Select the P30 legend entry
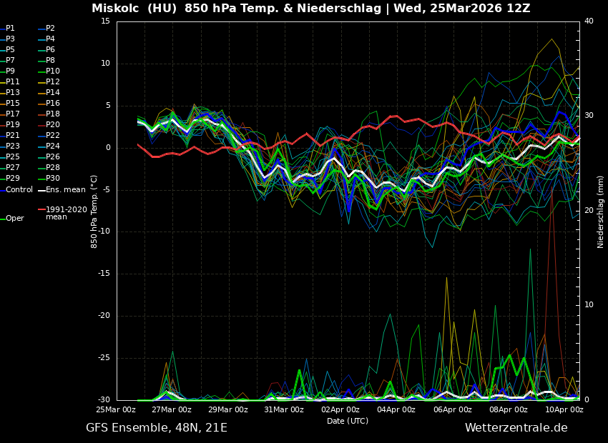Image resolution: width=608 pixels, height=443 pixels. coord(52,179)
